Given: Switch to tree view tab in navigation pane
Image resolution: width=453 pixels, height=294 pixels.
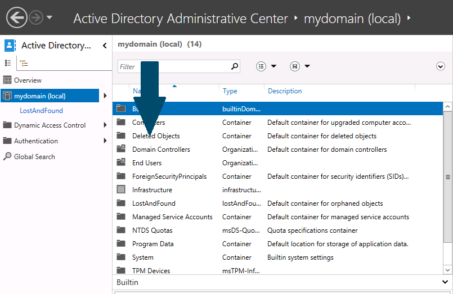Looking at the screenshot, I should click(x=24, y=63).
